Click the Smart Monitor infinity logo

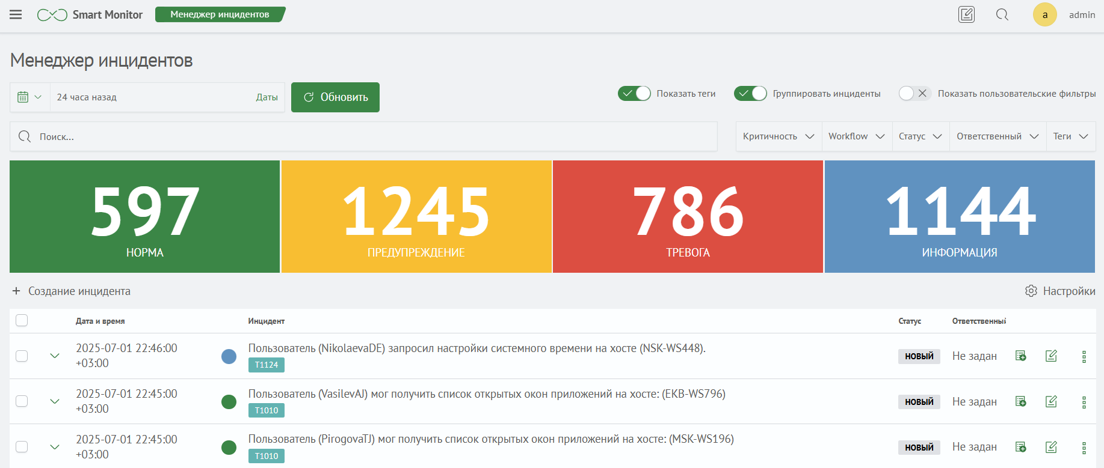[52, 14]
